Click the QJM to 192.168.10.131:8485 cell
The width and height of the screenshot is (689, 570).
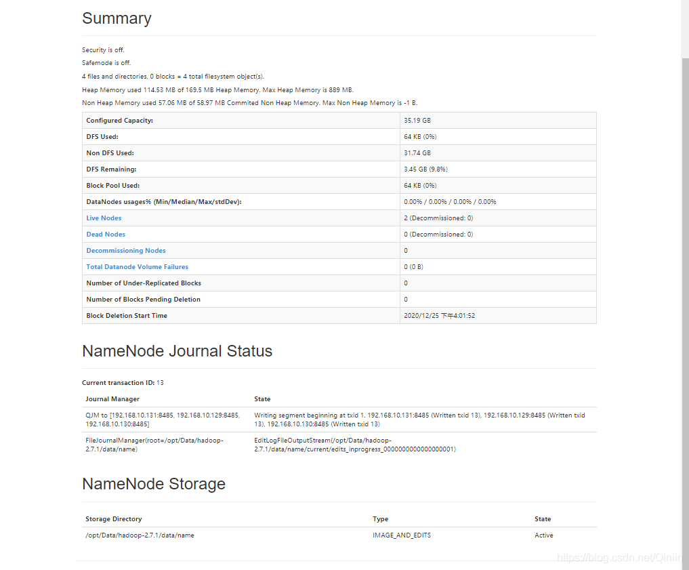tap(163, 420)
